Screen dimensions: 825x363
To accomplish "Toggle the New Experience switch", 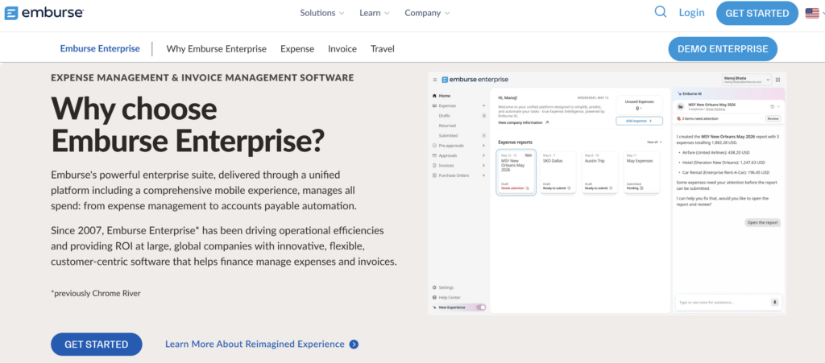I will pyautogui.click(x=481, y=307).
